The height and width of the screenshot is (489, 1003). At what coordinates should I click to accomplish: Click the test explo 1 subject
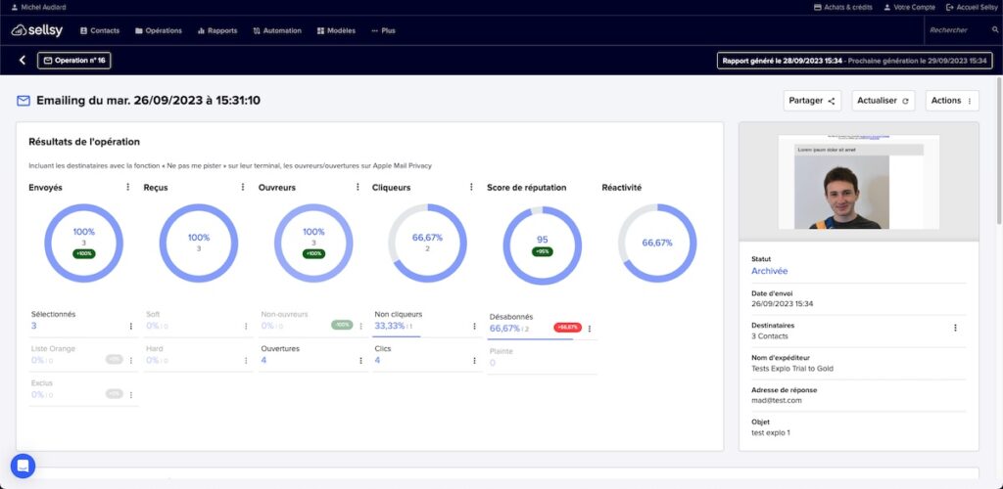(771, 433)
